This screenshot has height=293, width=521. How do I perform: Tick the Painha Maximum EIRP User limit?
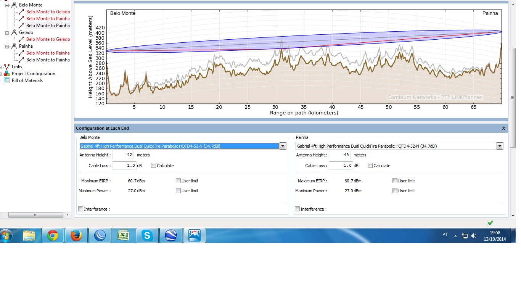click(395, 181)
